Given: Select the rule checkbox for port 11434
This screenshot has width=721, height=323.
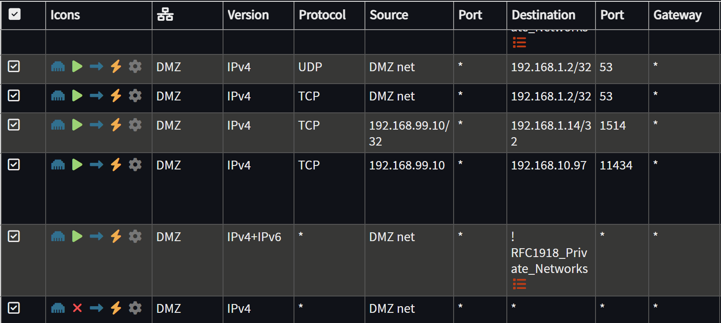Looking at the screenshot, I should 14,164.
